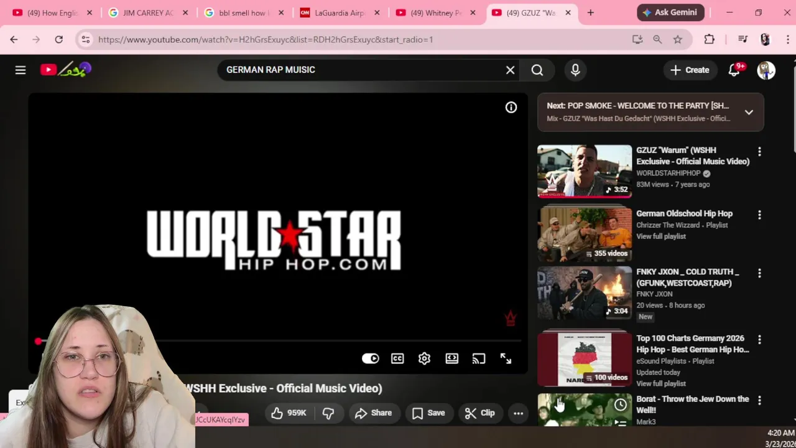Viewport: 796px width, 448px height.
Task: Open German Oldschool Hip Hop playlist thumbnail
Action: coord(585,235)
